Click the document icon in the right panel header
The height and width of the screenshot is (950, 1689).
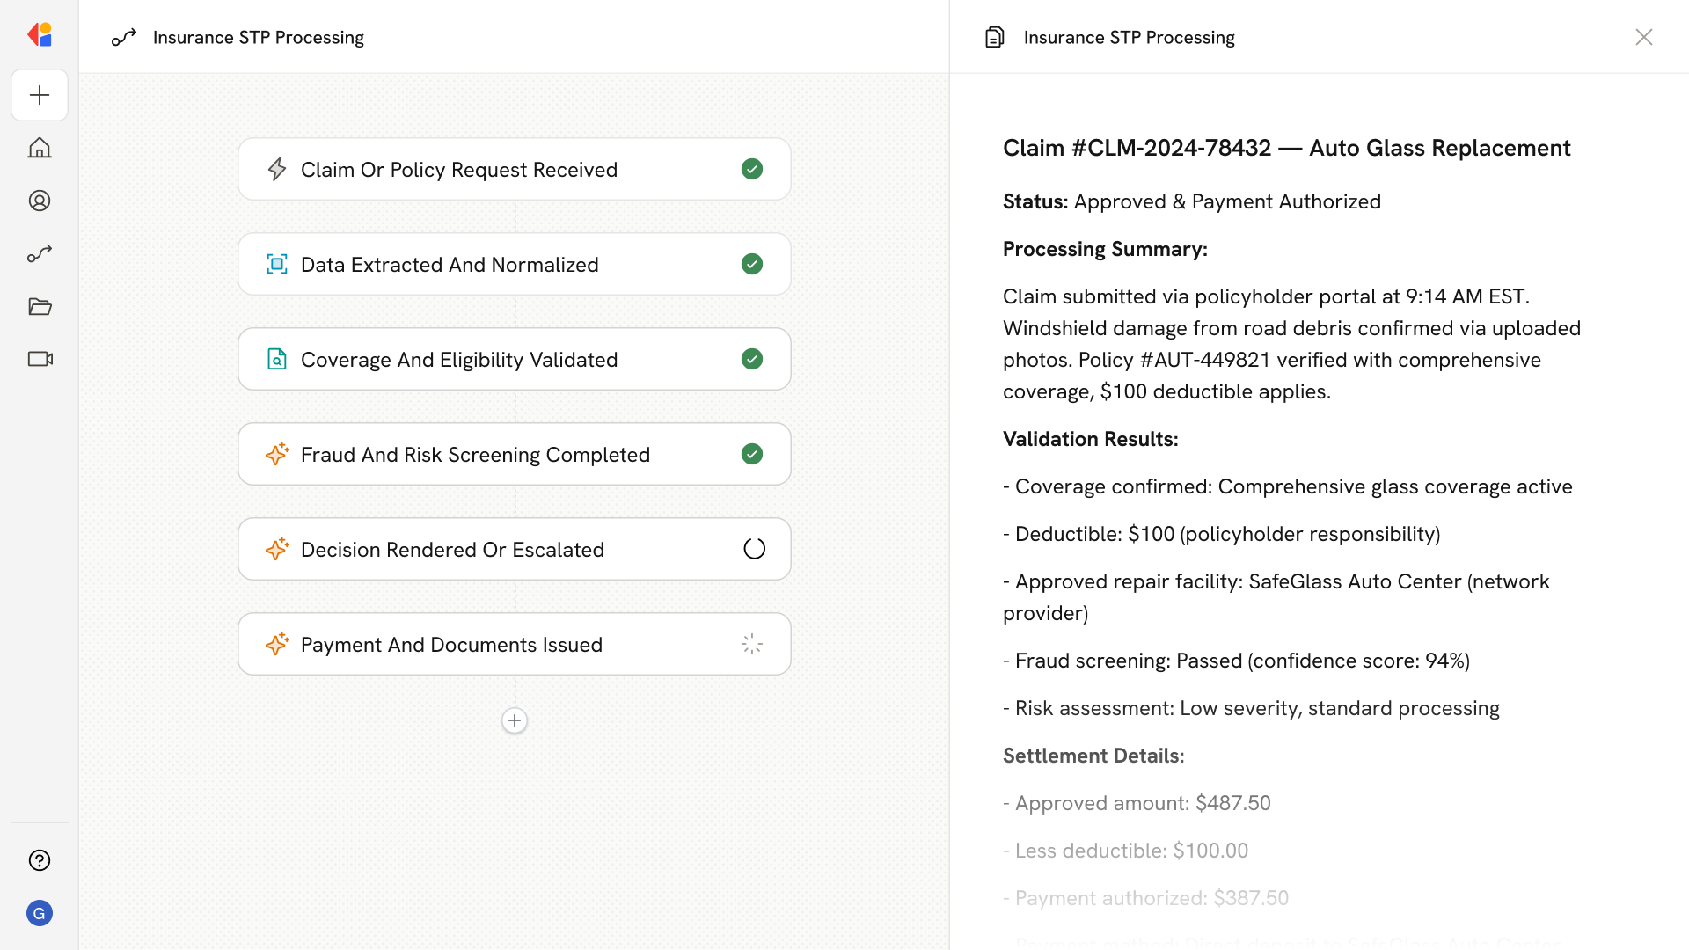(x=995, y=37)
